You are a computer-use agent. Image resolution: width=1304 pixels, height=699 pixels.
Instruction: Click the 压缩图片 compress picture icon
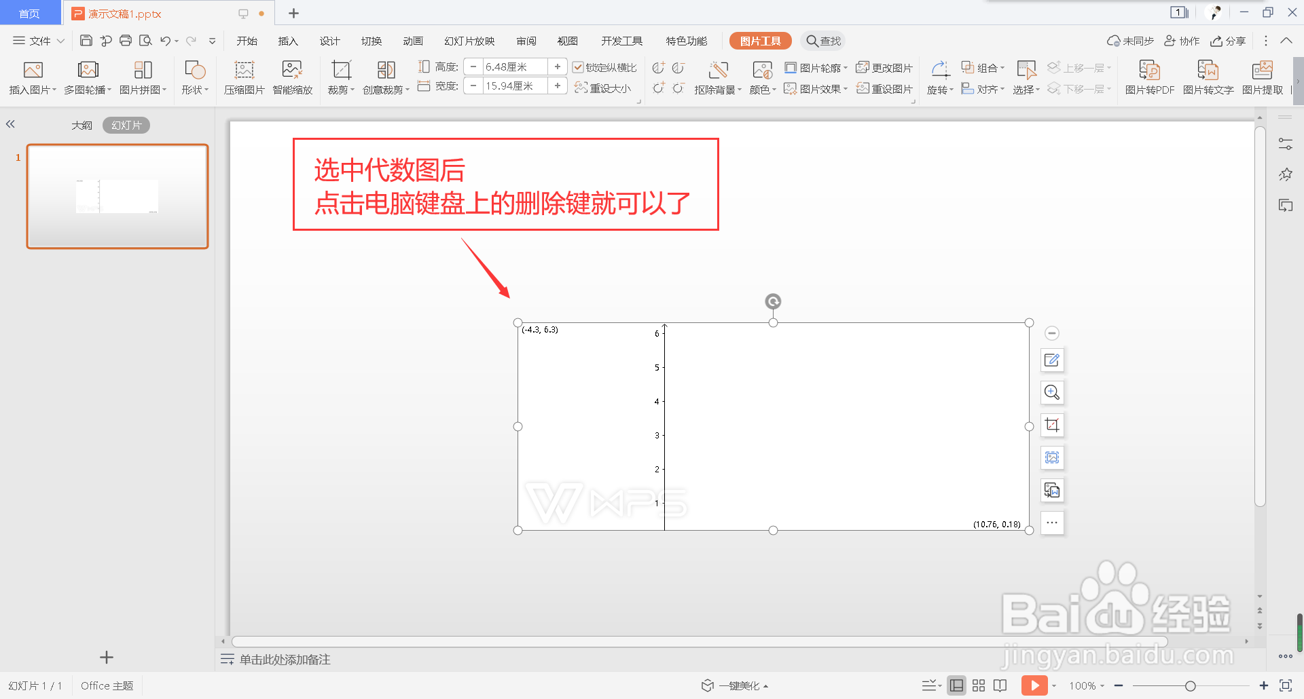pyautogui.click(x=243, y=76)
